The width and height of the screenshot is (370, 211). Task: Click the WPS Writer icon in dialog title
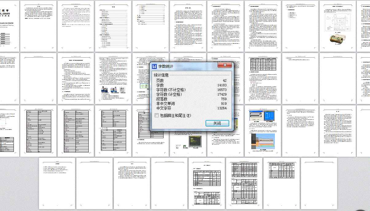(155, 66)
